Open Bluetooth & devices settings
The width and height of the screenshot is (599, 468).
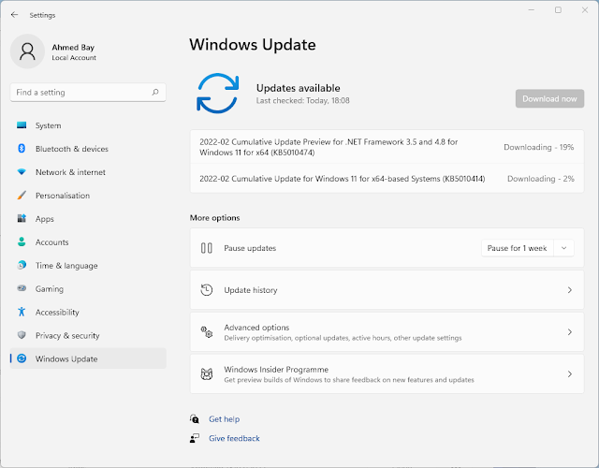click(x=88, y=149)
